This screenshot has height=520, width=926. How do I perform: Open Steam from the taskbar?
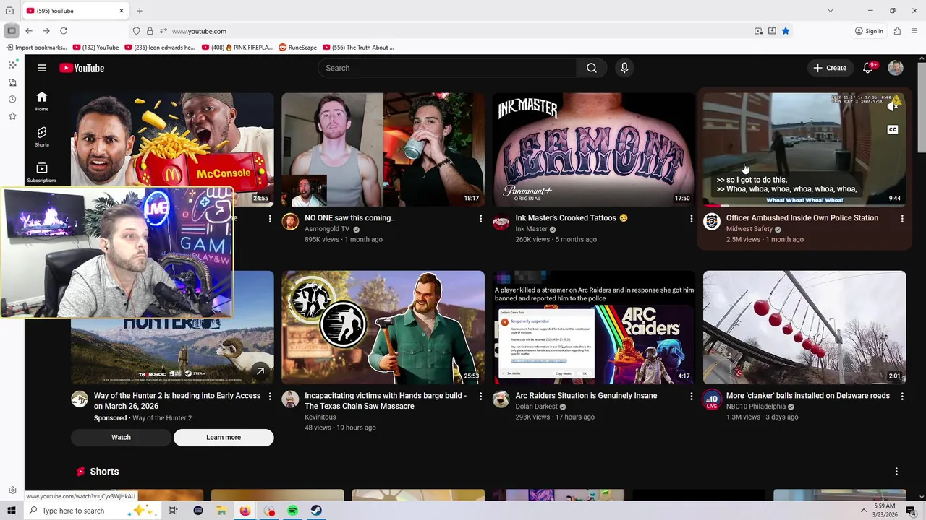[316, 511]
